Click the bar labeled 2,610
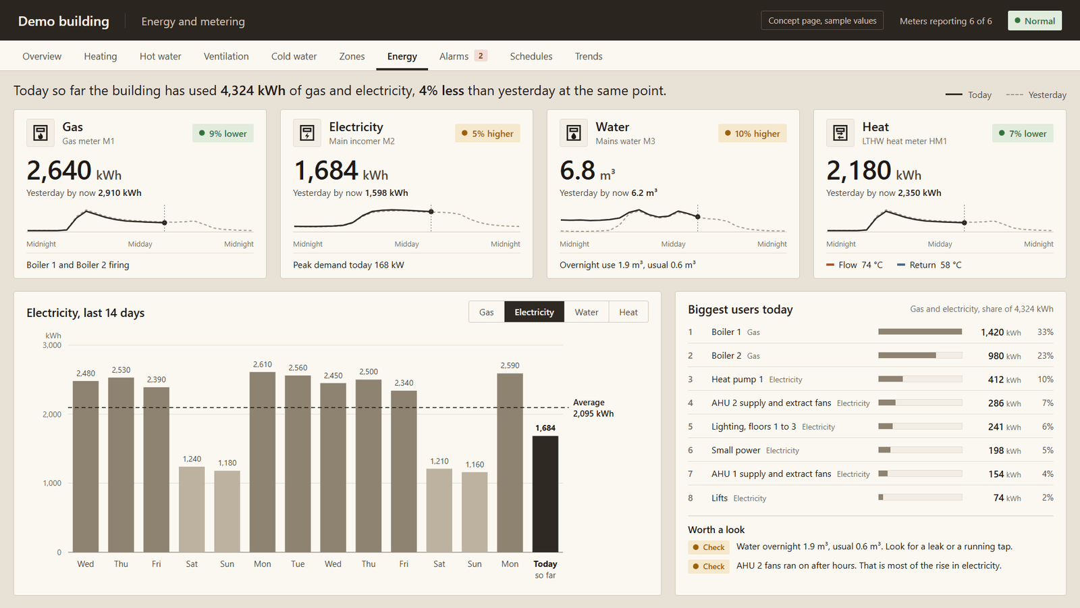The width and height of the screenshot is (1080, 608). (263, 462)
